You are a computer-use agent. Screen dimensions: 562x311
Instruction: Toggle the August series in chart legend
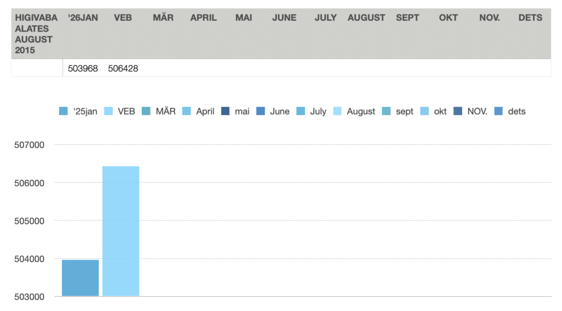coord(361,111)
